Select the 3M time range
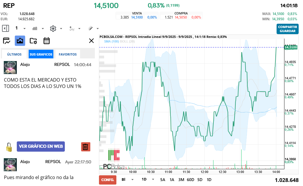 tap(181, 180)
